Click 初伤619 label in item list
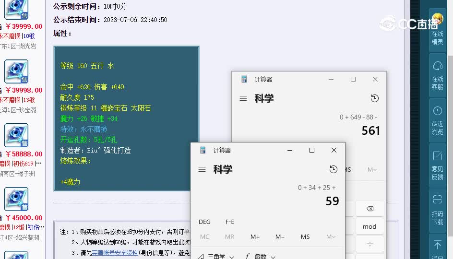453x259 pixels. [x=23, y=164]
